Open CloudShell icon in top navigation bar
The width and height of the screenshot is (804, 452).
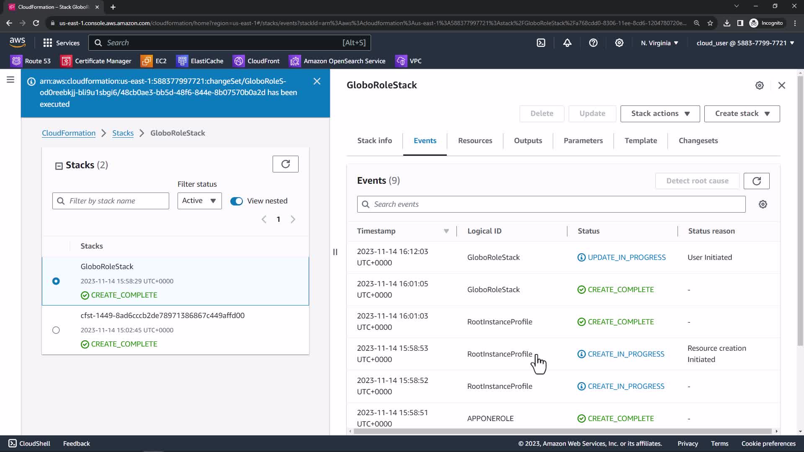pos(541,43)
